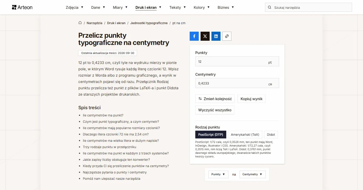Focus the Punkty input field

point(237,62)
